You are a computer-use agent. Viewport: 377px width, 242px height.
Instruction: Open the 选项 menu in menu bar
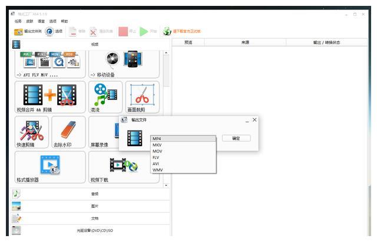pos(53,21)
